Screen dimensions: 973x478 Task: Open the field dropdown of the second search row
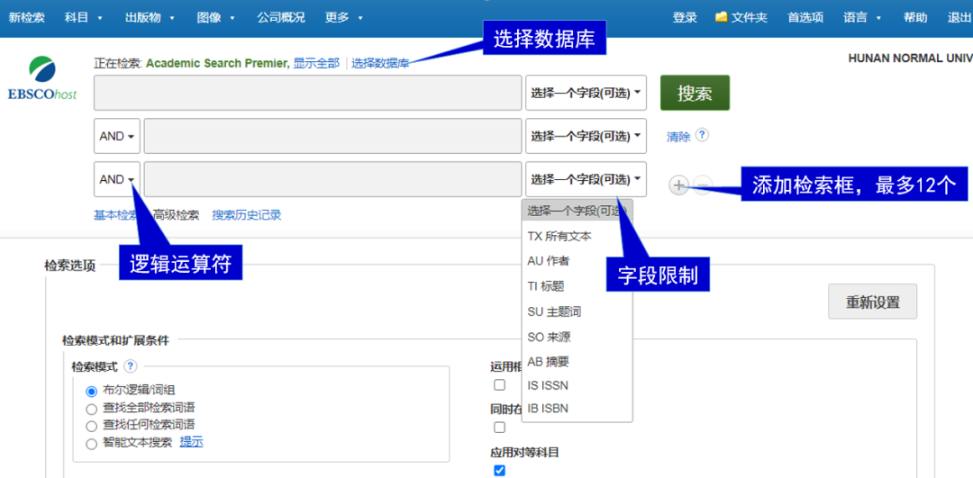586,136
